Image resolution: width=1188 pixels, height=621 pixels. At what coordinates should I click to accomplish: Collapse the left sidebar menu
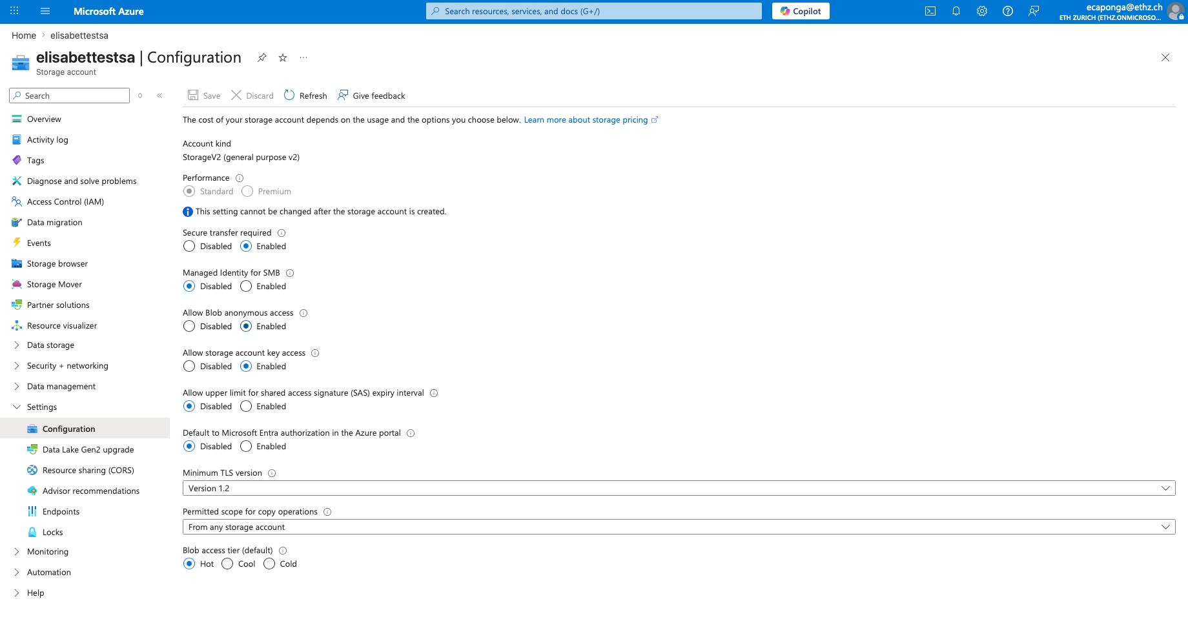point(159,96)
